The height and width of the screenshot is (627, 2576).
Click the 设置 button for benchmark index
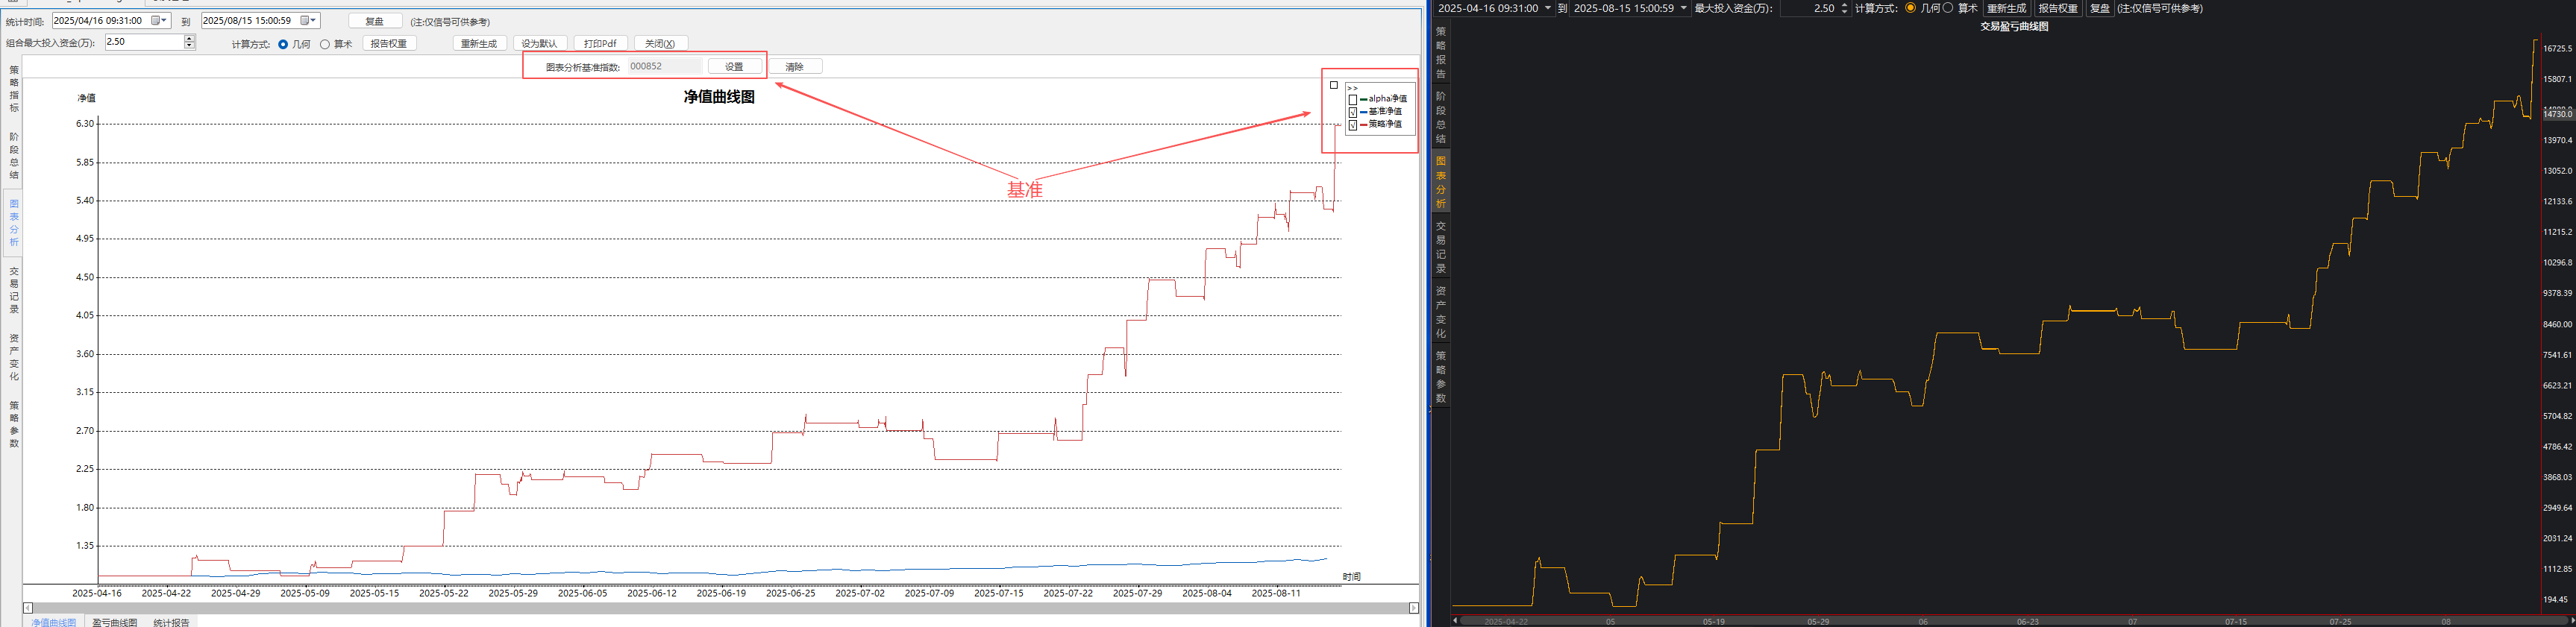[734, 67]
